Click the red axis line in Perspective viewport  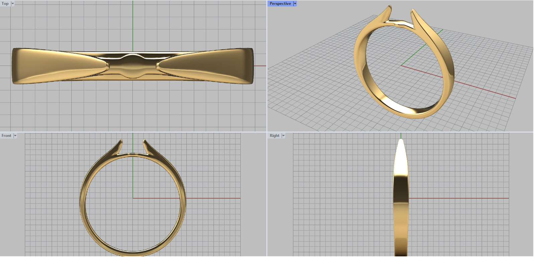[x=485, y=89]
